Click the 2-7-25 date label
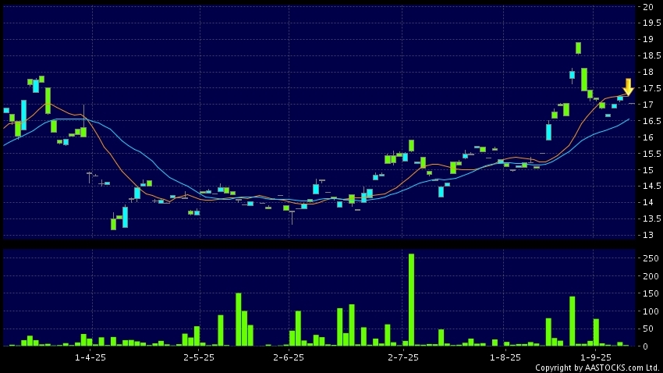The width and height of the screenshot is (663, 373). pyautogui.click(x=403, y=357)
